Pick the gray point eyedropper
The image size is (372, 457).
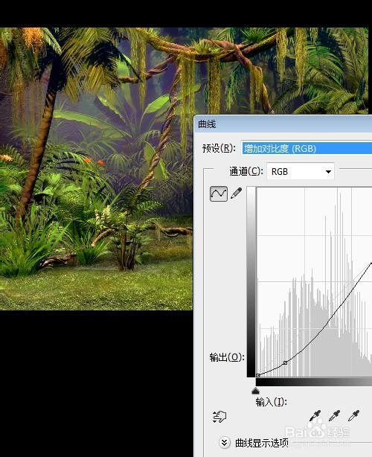(x=334, y=416)
